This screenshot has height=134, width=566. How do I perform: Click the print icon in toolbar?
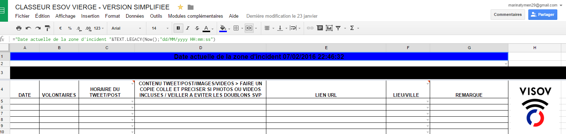click(x=19, y=28)
